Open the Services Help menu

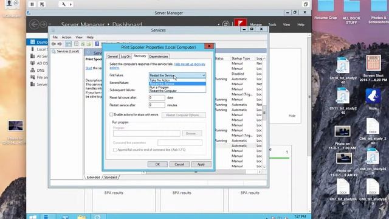[x=90, y=37]
